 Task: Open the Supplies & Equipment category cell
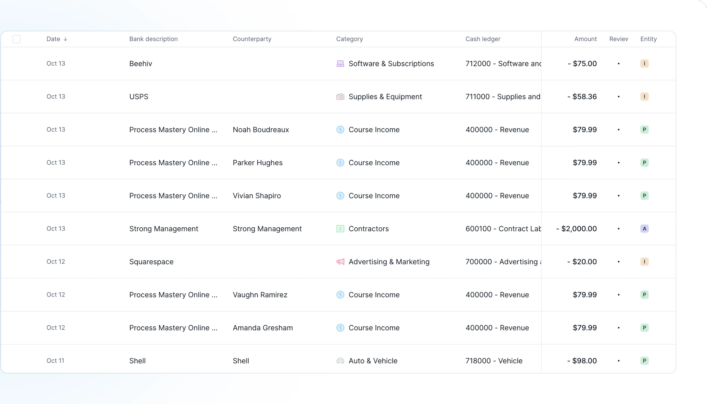[x=379, y=96]
